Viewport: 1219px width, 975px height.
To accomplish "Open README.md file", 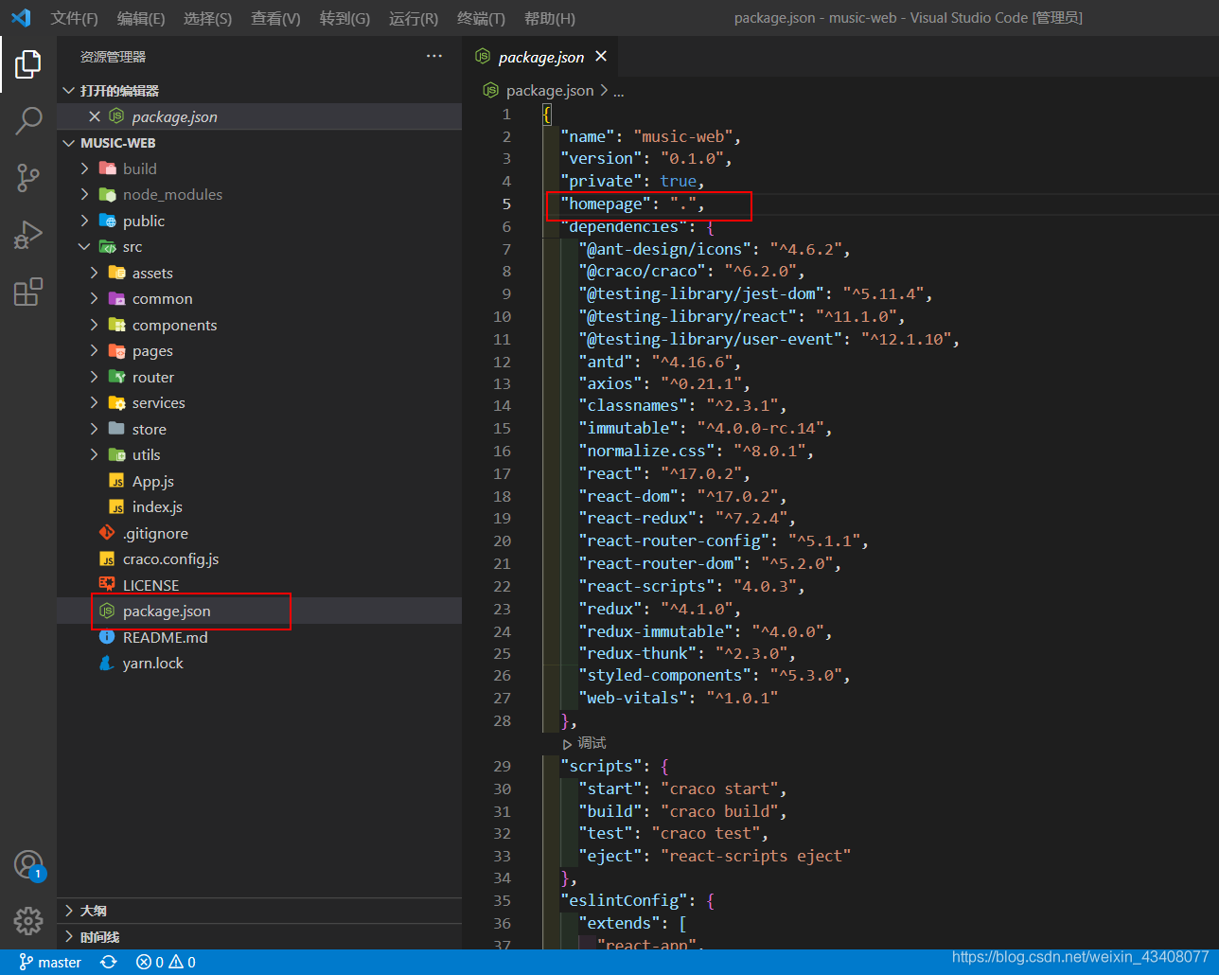I will (x=259, y=637).
